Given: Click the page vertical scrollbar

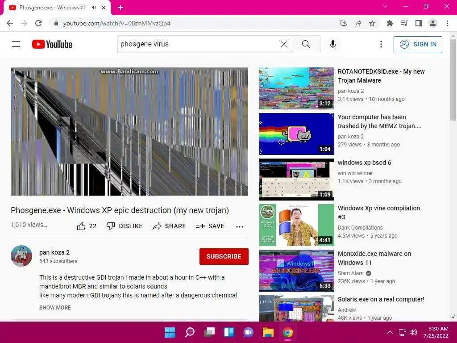Looking at the screenshot, I should [x=453, y=80].
